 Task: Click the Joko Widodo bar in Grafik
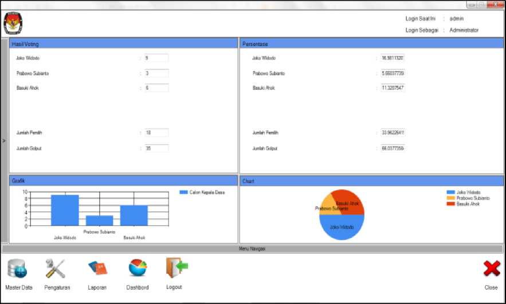tap(65, 210)
